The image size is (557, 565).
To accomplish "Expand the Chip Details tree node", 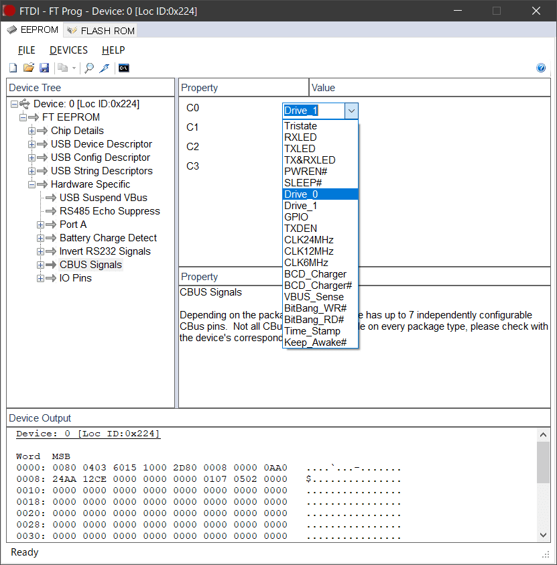I will [x=32, y=131].
